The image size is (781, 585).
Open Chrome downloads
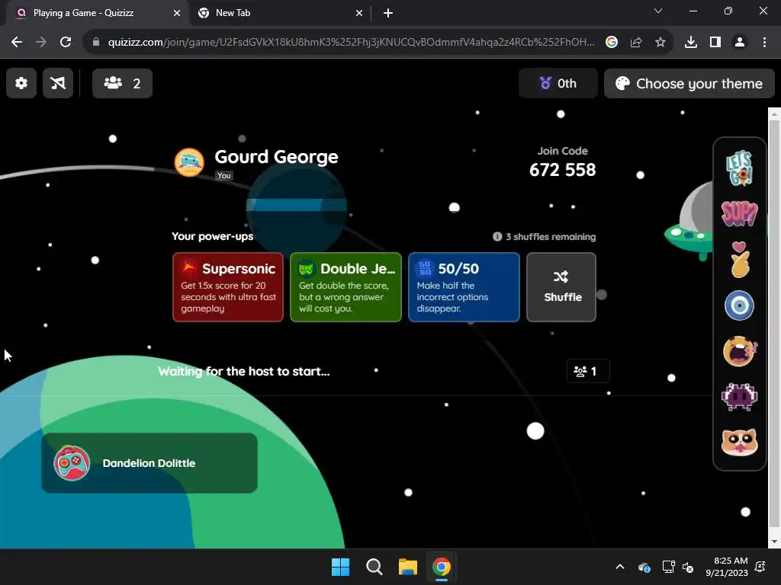tap(691, 43)
